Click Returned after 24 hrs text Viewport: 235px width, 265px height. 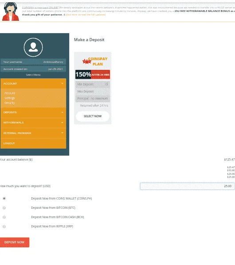94,105
